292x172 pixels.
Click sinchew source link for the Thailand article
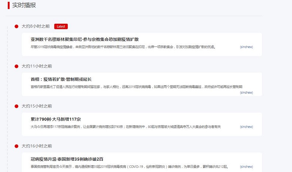(x=246, y=167)
